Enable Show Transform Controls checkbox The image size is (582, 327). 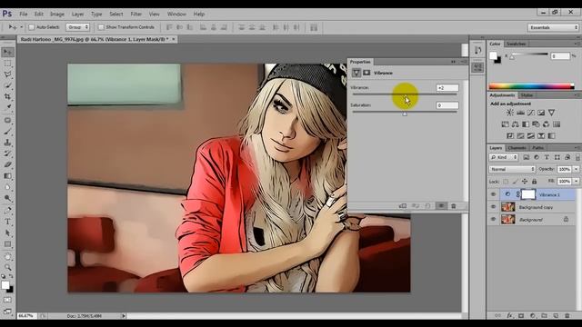click(101, 27)
